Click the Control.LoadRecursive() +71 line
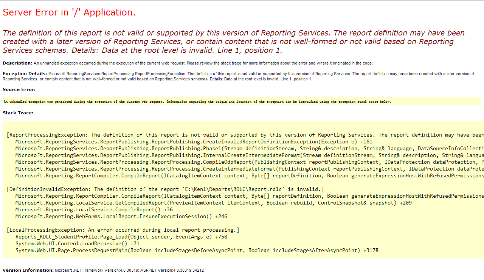This screenshot has width=484, height=280. click(78, 243)
